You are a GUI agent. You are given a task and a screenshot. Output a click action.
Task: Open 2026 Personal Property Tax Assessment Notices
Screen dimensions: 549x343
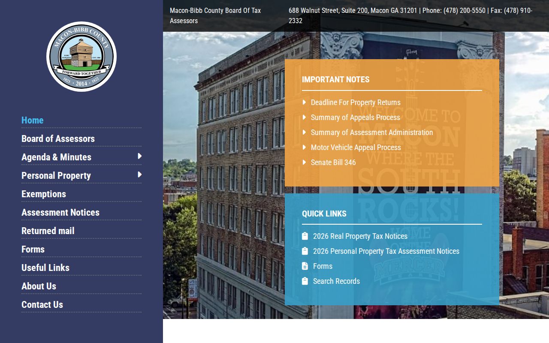coord(386,251)
